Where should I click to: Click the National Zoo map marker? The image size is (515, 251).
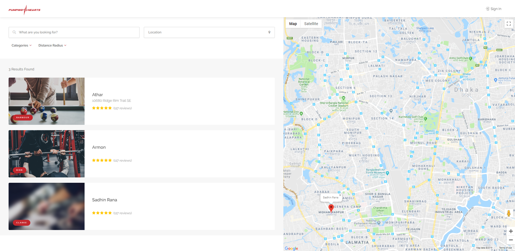click(x=301, y=113)
